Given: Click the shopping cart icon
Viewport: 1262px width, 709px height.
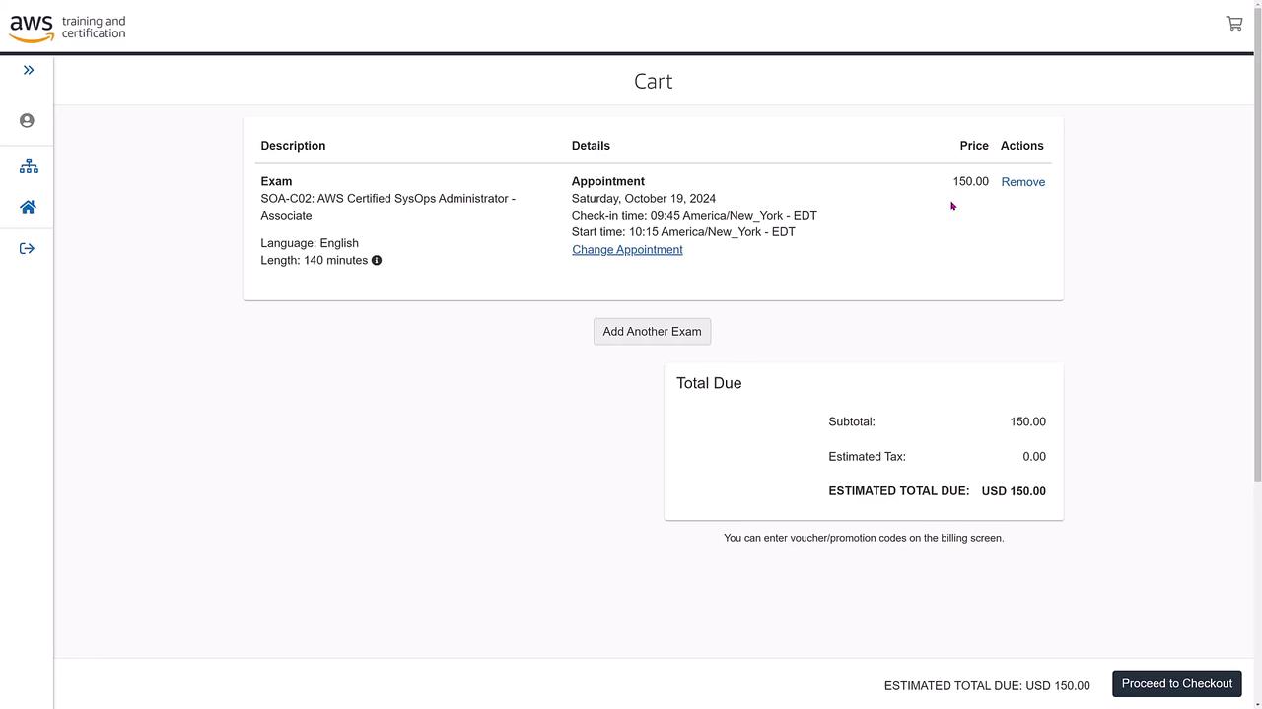Looking at the screenshot, I should coord(1233,24).
